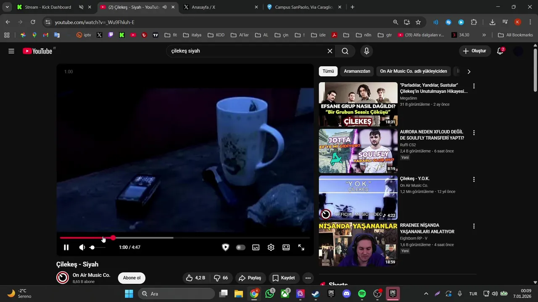The height and width of the screenshot is (302, 538).
Task: Clear the search box text
Action: click(330, 51)
